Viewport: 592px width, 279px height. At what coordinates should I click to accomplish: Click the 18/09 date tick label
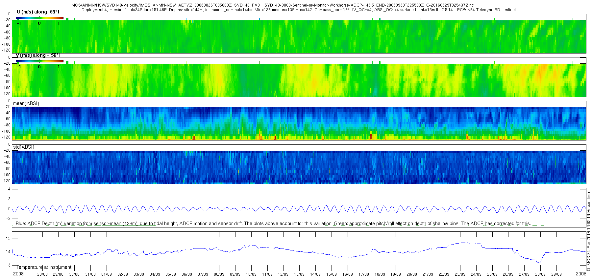pyautogui.click(x=380, y=274)
